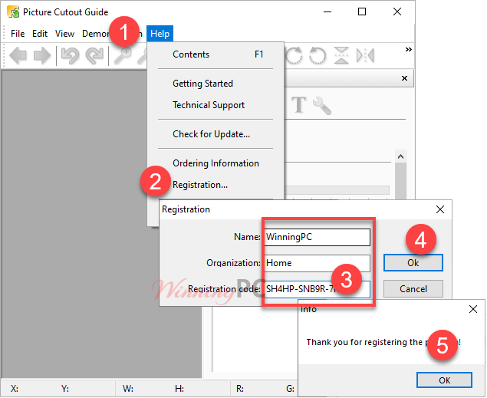Open the Edit menu

click(x=40, y=34)
